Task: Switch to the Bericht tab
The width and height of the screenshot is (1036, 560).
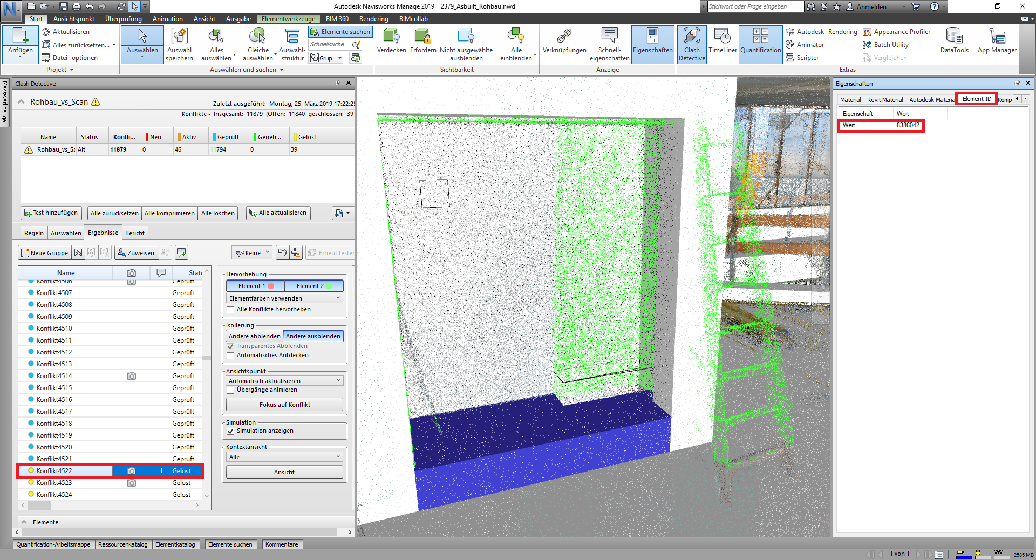Action: tap(134, 233)
